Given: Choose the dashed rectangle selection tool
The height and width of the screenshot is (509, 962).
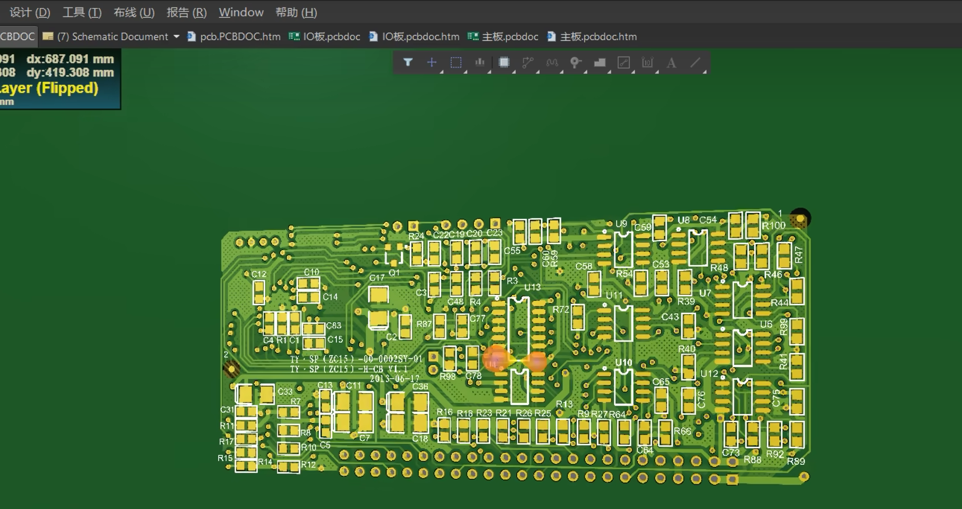Looking at the screenshot, I should point(456,63).
